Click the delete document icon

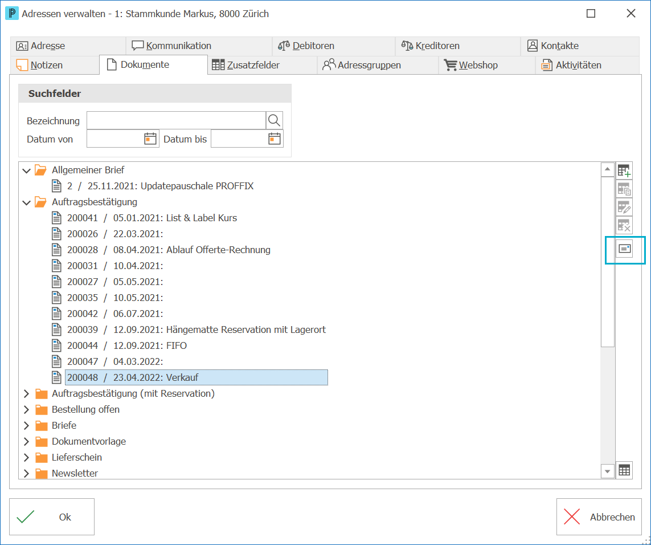point(624,225)
